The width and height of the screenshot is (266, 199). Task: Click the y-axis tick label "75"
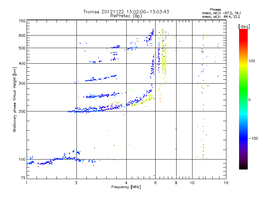coord(23,178)
